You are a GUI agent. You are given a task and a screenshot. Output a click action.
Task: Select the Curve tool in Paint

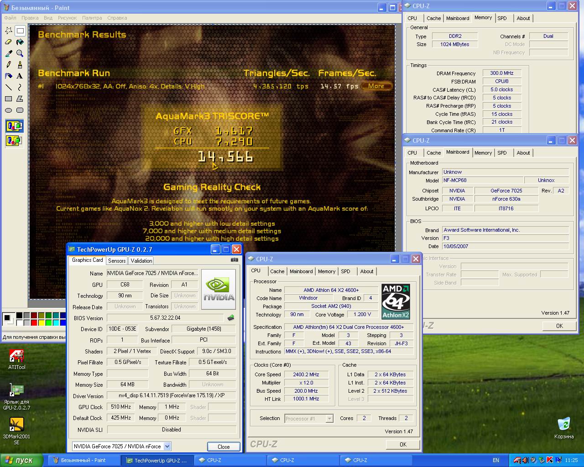click(20, 87)
